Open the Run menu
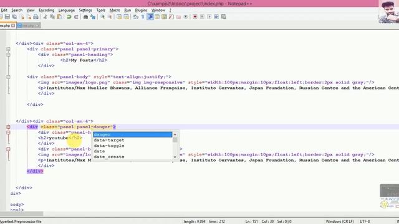This screenshot has width=399, height=224. 127,10
